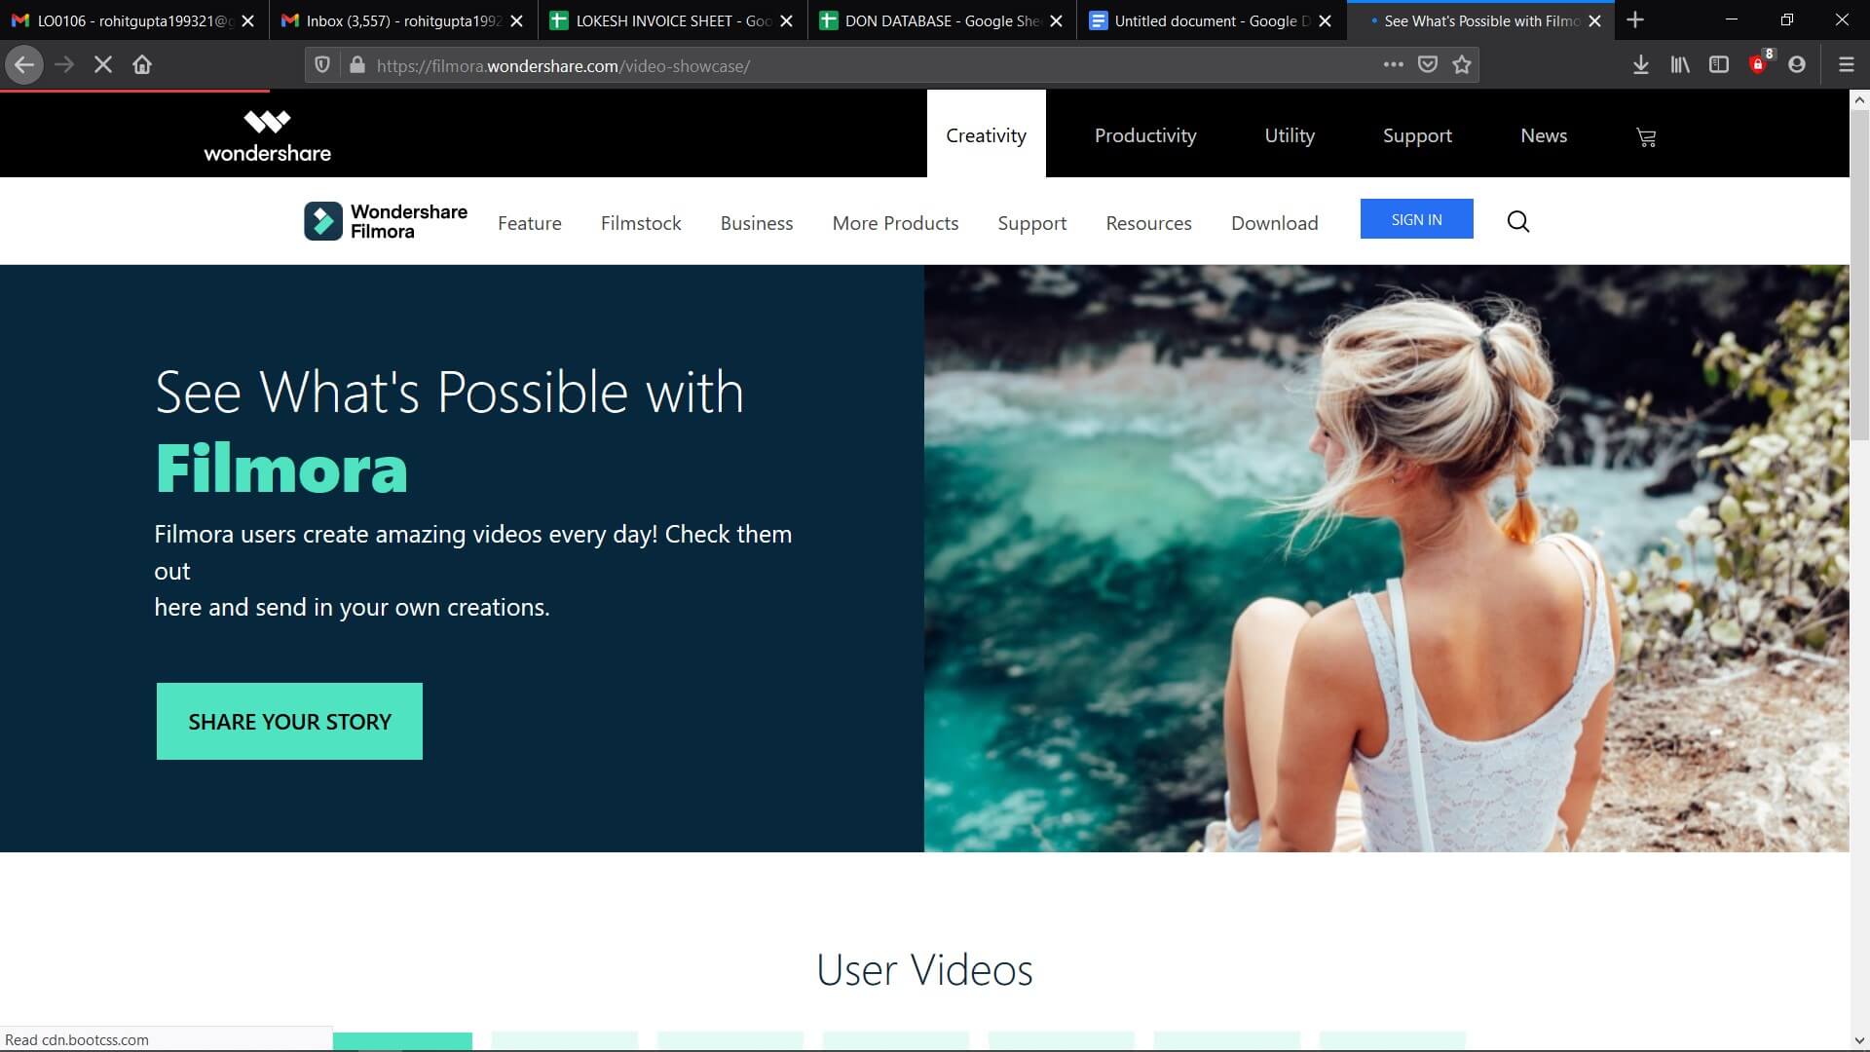Click the Filmstock navigation link
This screenshot has width=1870, height=1052.
641,223
